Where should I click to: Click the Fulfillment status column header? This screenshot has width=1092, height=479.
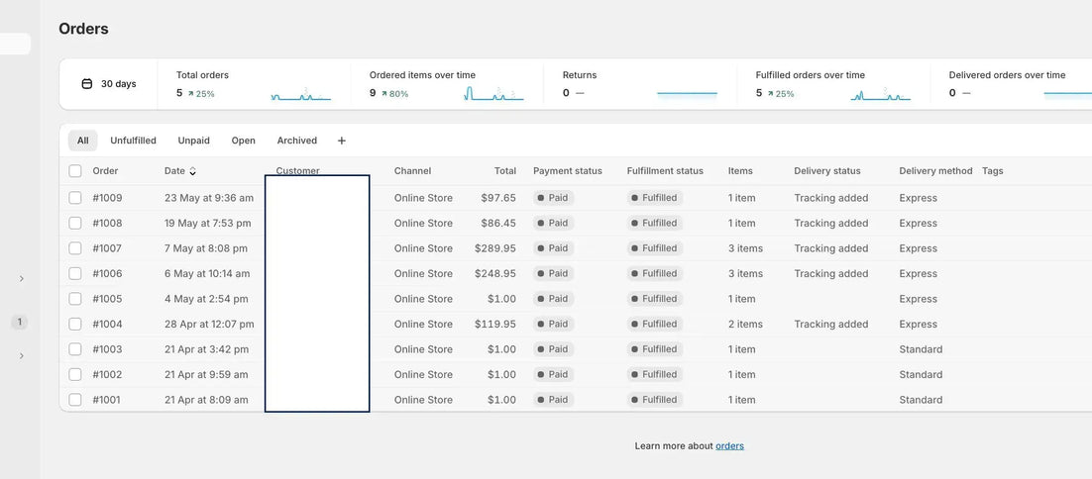tap(665, 171)
